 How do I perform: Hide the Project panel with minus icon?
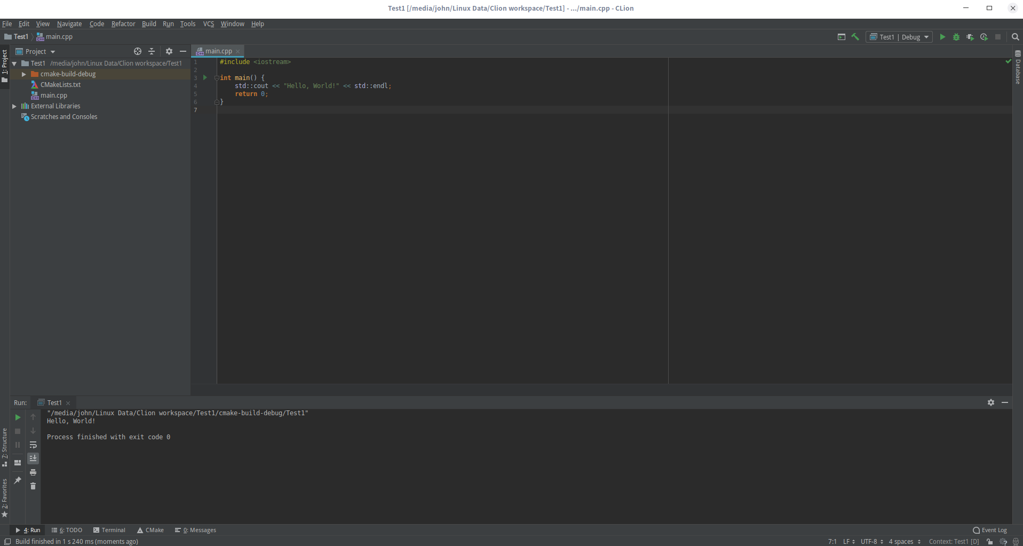[183, 51]
